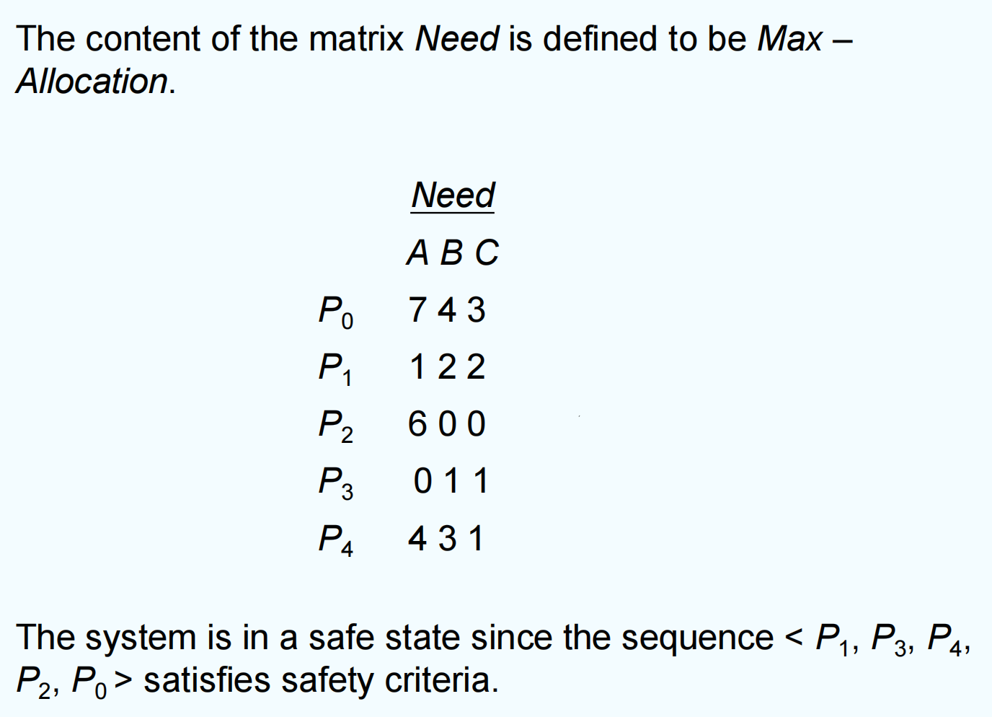Viewport: 992px width, 717px height.
Task: Click the values 6 0 0
Action: (x=447, y=424)
